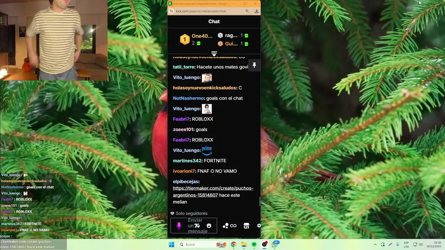Screen dimensions: 445x250
Task: Click username elpibecejas in Kick chat window
Action: click(x=186, y=182)
